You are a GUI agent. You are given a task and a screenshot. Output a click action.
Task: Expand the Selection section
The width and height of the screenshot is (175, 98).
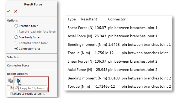pyautogui.click(x=13, y=57)
